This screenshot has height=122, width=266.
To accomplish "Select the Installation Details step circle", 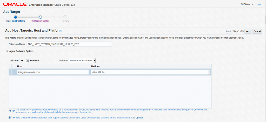I will [40, 17].
